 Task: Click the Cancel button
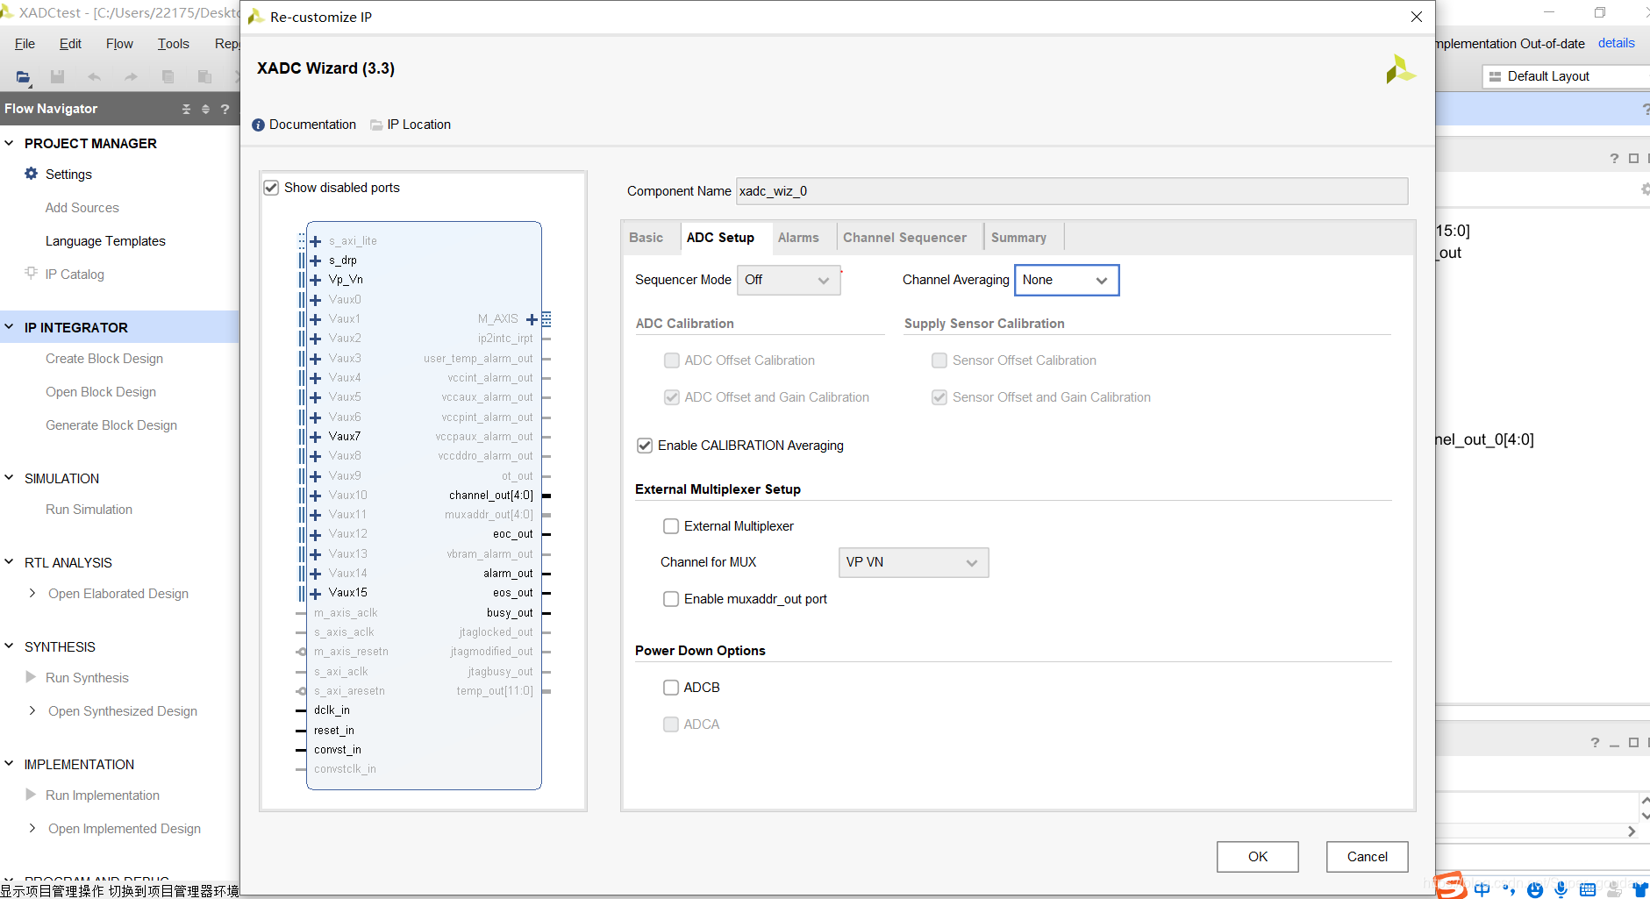(1367, 857)
